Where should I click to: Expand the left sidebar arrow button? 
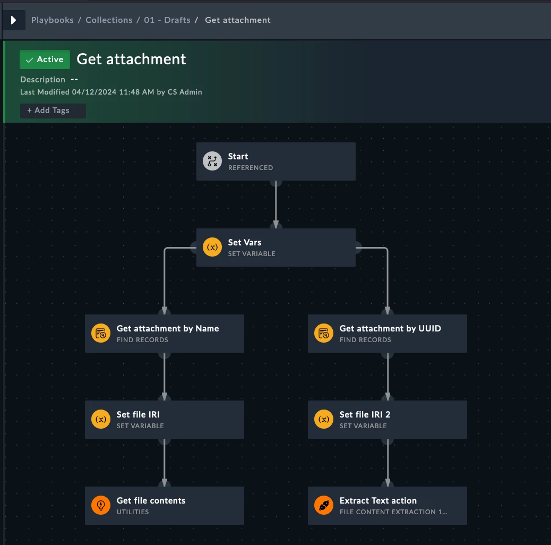coord(14,20)
